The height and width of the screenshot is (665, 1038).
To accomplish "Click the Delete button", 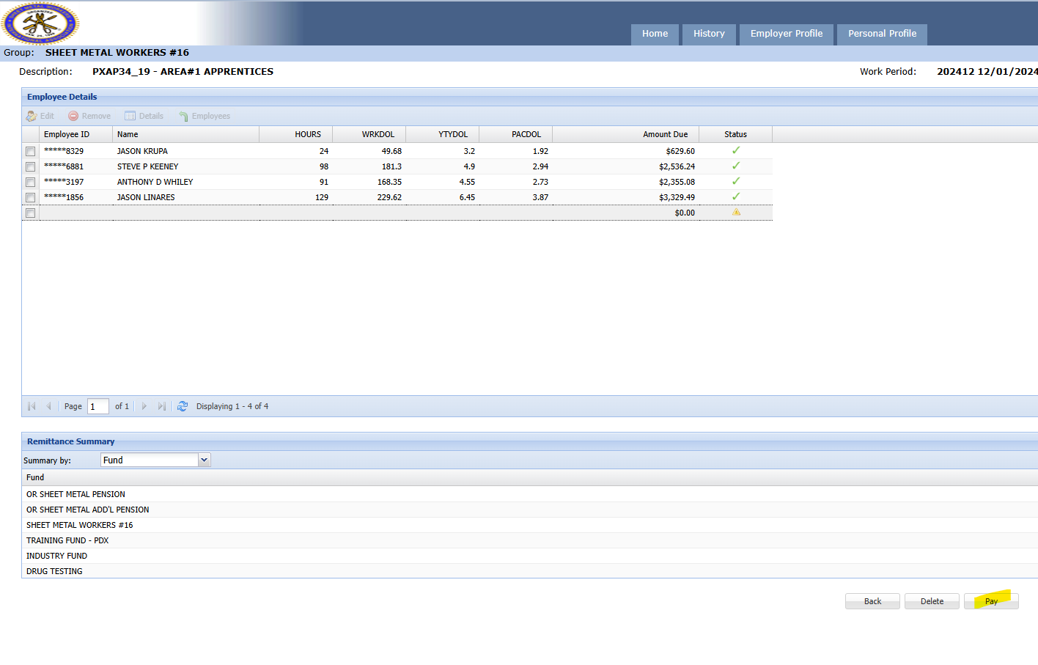I will (x=932, y=601).
